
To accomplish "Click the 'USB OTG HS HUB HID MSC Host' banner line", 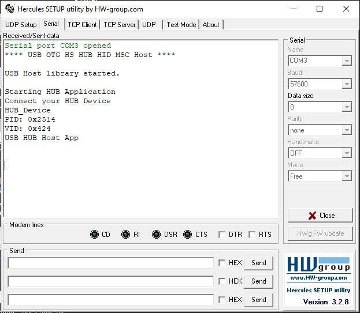I will (90, 55).
